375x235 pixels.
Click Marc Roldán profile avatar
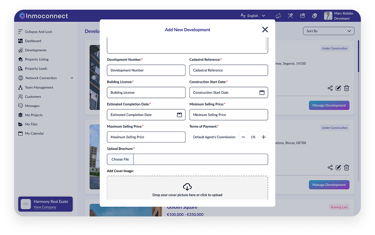click(x=328, y=16)
